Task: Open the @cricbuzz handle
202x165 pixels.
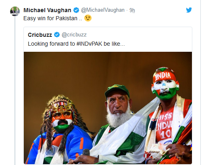Action: 74,35
